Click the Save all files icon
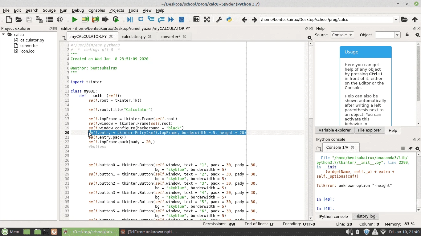Screen dimensions: 421x236 click(x=39, y=19)
